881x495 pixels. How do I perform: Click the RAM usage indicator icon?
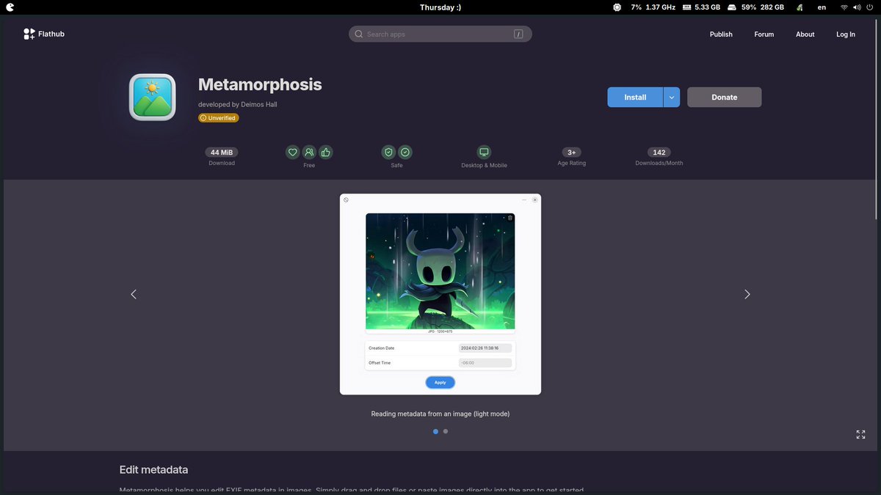click(687, 7)
